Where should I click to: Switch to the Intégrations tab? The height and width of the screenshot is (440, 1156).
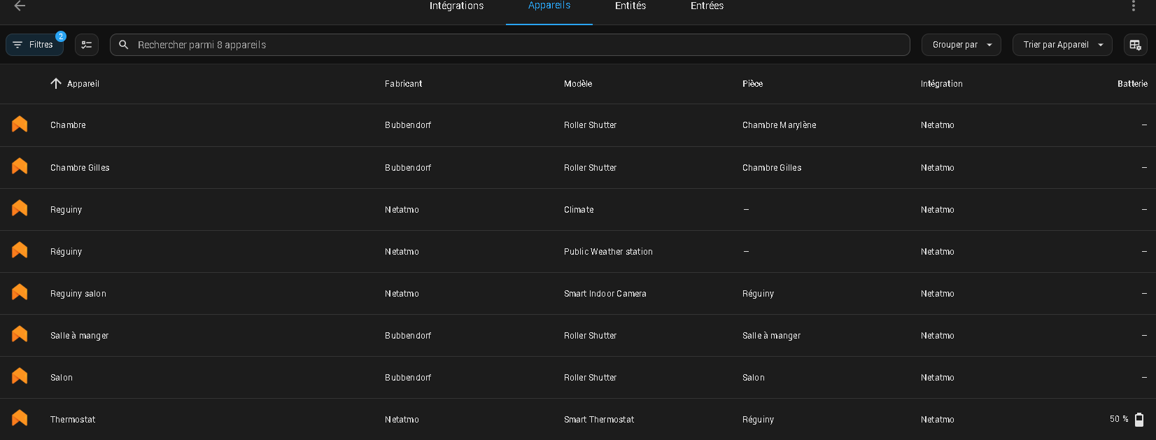click(456, 6)
